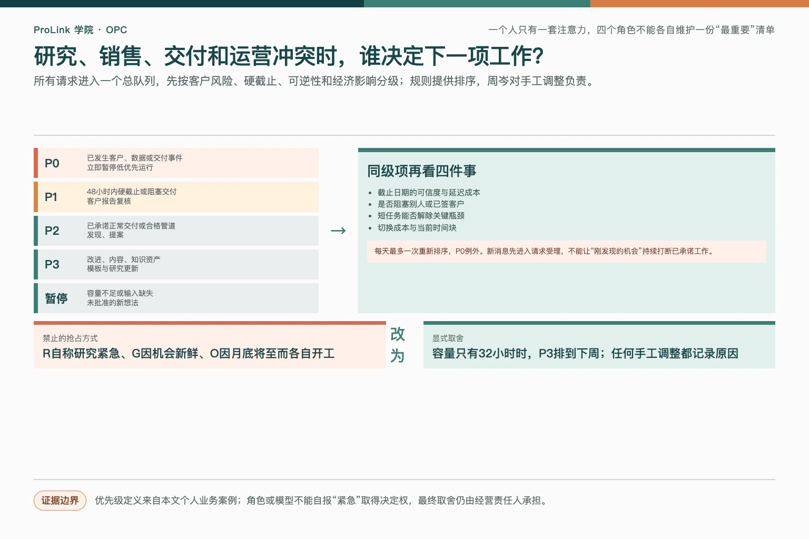Click bullet 切换成本与当前时间块

click(x=417, y=228)
